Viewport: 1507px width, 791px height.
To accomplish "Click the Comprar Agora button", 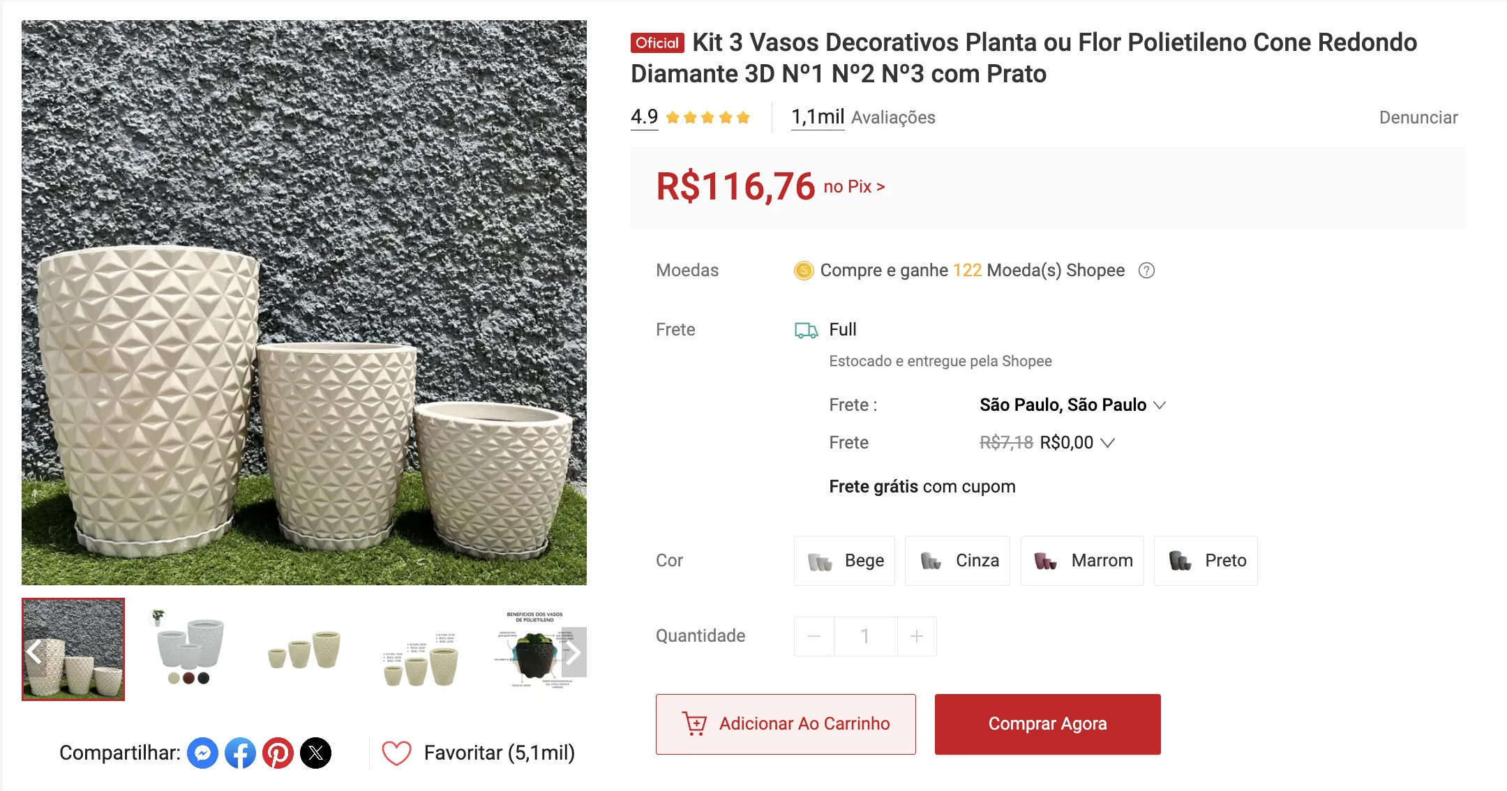I will (1047, 724).
